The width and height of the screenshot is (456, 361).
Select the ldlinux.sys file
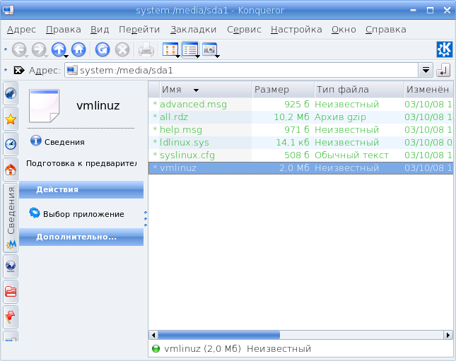[184, 143]
